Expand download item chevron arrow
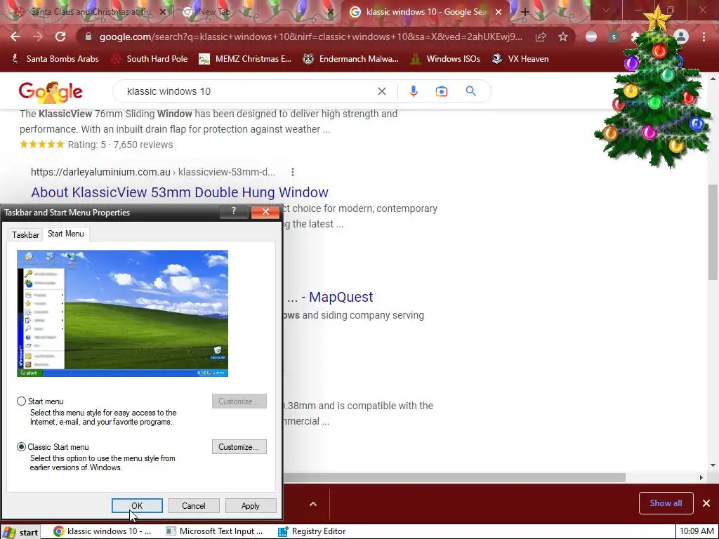Viewport: 719px width, 539px height. tap(313, 504)
